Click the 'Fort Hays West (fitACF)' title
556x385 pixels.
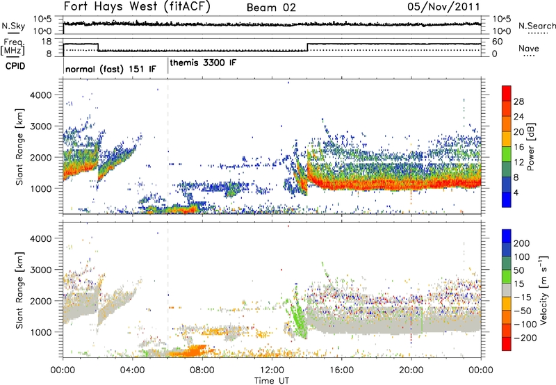137,7
